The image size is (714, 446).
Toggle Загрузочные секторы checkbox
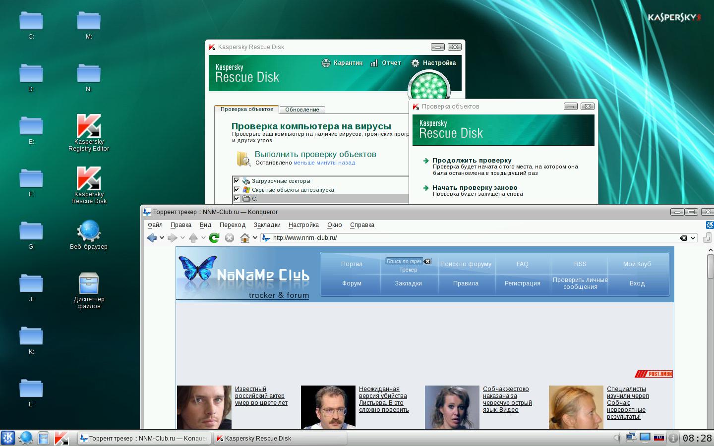click(237, 180)
